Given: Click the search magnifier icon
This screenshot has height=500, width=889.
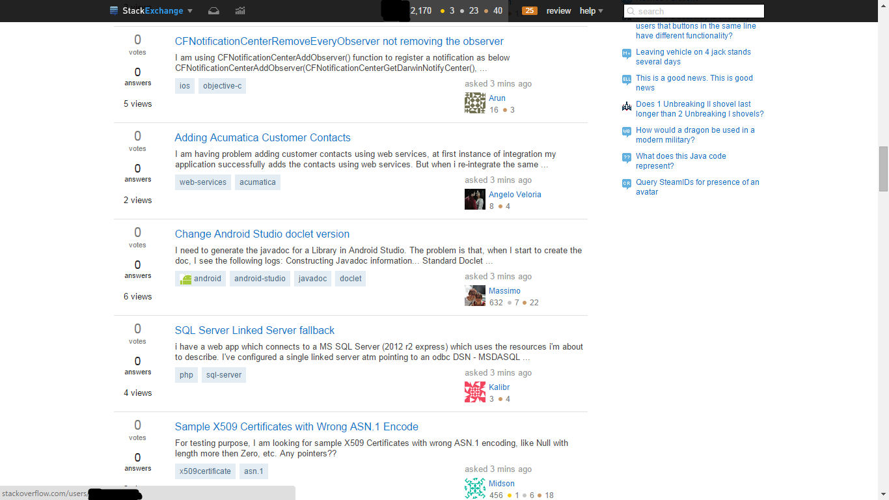Looking at the screenshot, I should [x=631, y=11].
